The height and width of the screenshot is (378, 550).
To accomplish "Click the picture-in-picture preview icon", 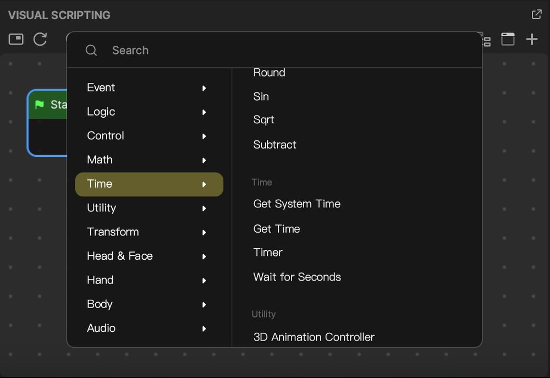I will (x=16, y=39).
